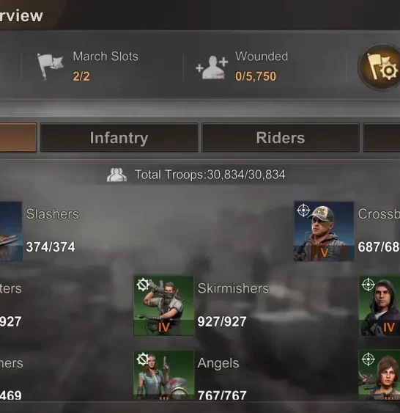
Task: Open the march settings flag-gear icon
Action: [380, 67]
